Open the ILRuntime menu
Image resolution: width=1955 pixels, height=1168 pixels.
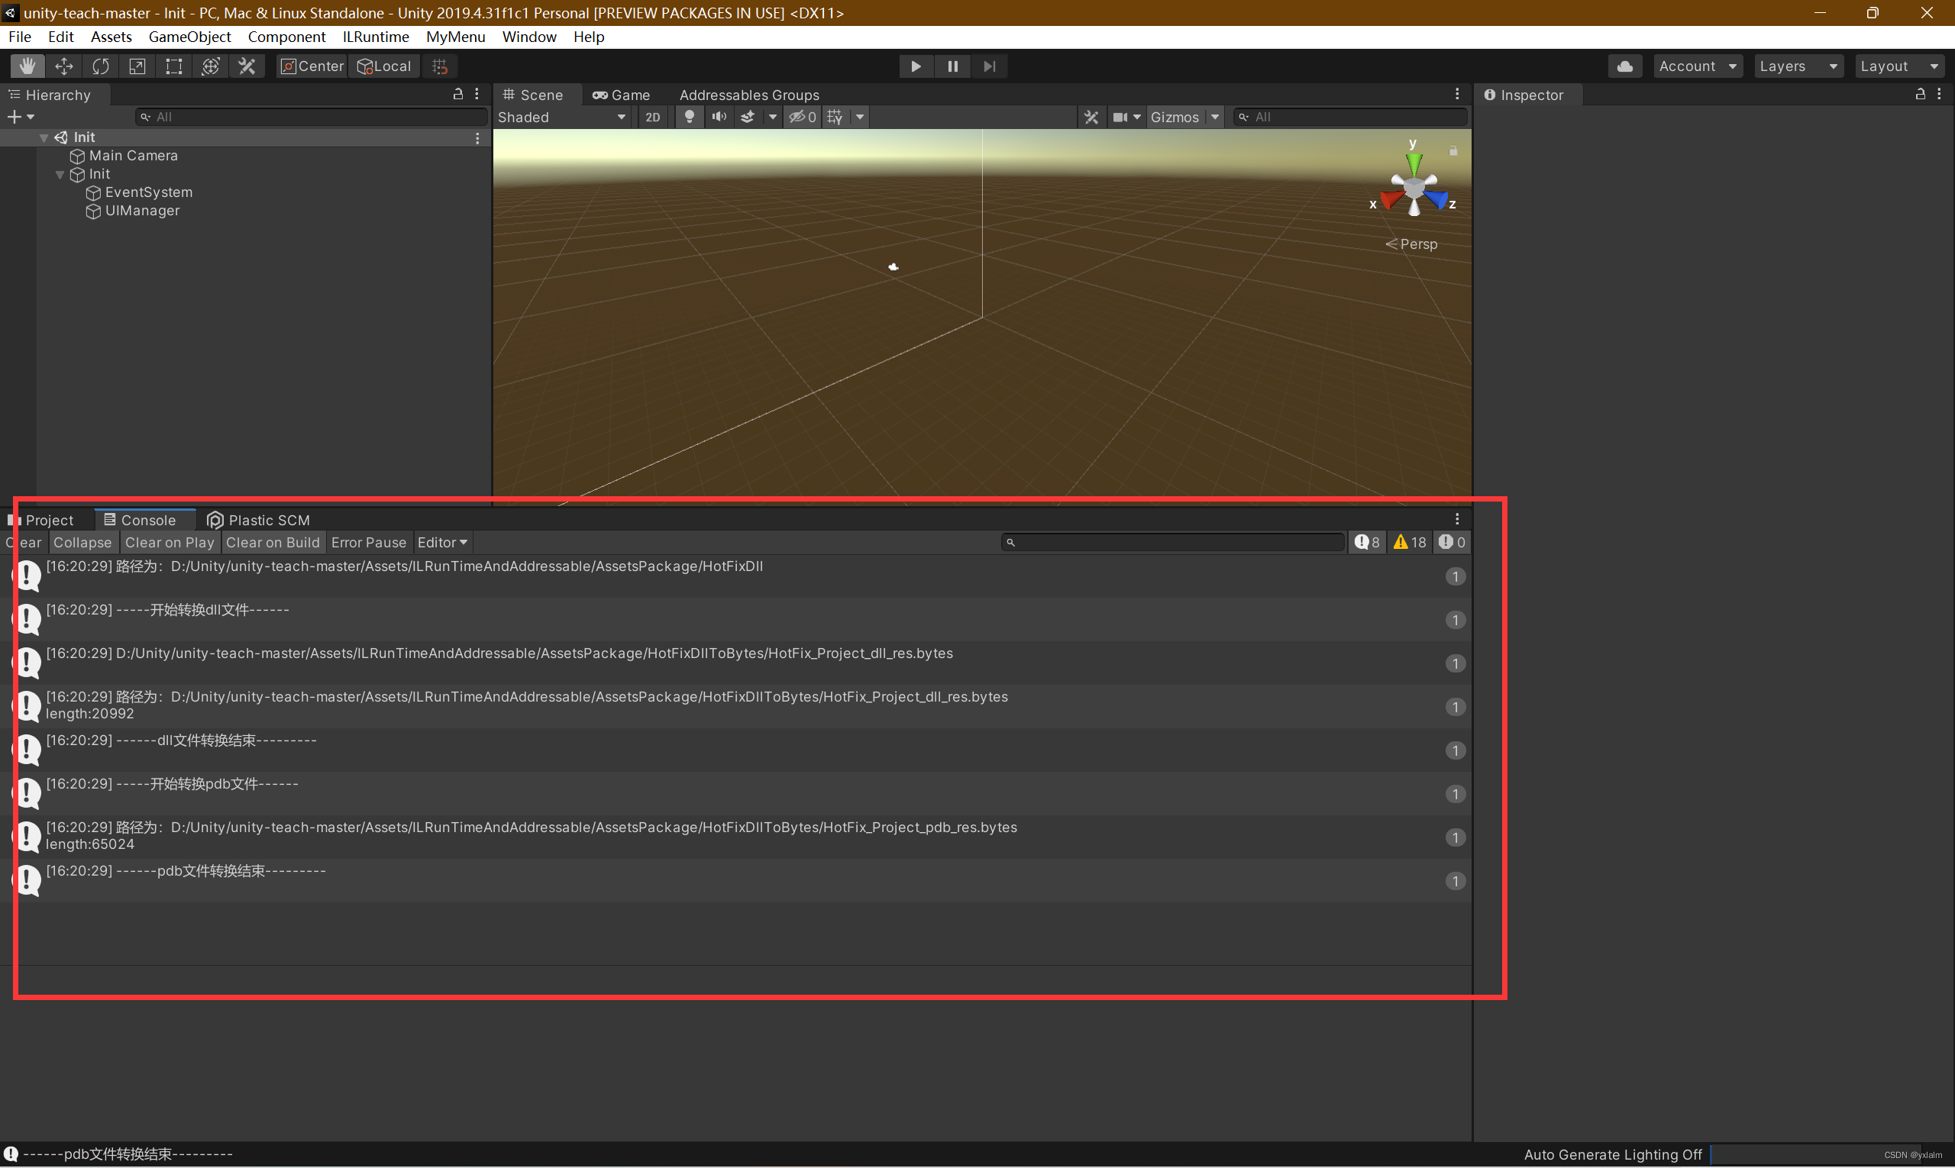[x=376, y=37]
